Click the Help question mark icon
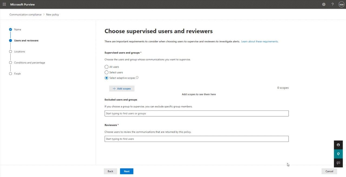 [332, 4]
